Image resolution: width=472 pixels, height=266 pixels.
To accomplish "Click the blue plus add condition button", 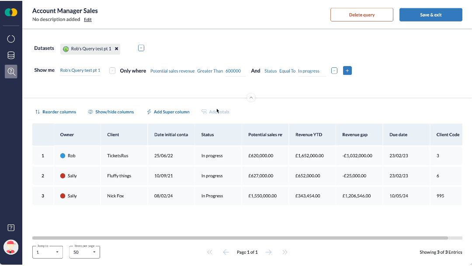I will [x=347, y=70].
